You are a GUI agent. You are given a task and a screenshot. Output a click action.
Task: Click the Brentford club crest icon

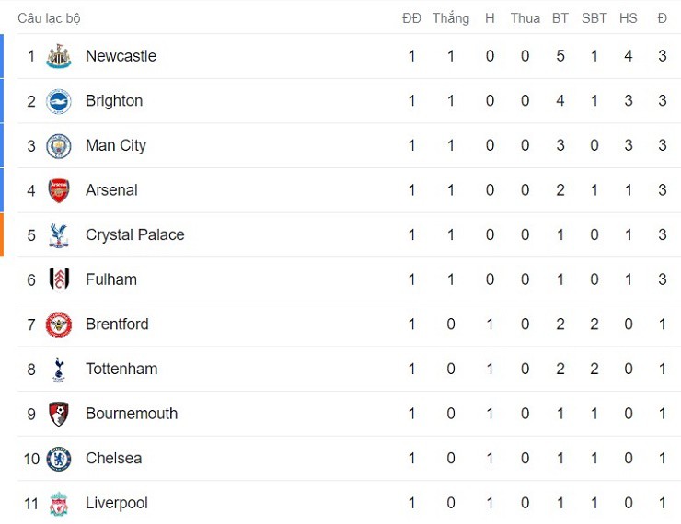[59, 325]
